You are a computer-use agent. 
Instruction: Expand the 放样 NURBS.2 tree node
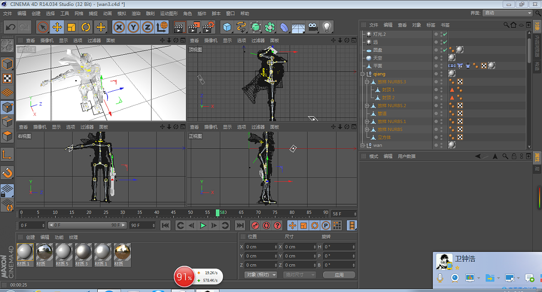click(x=367, y=106)
